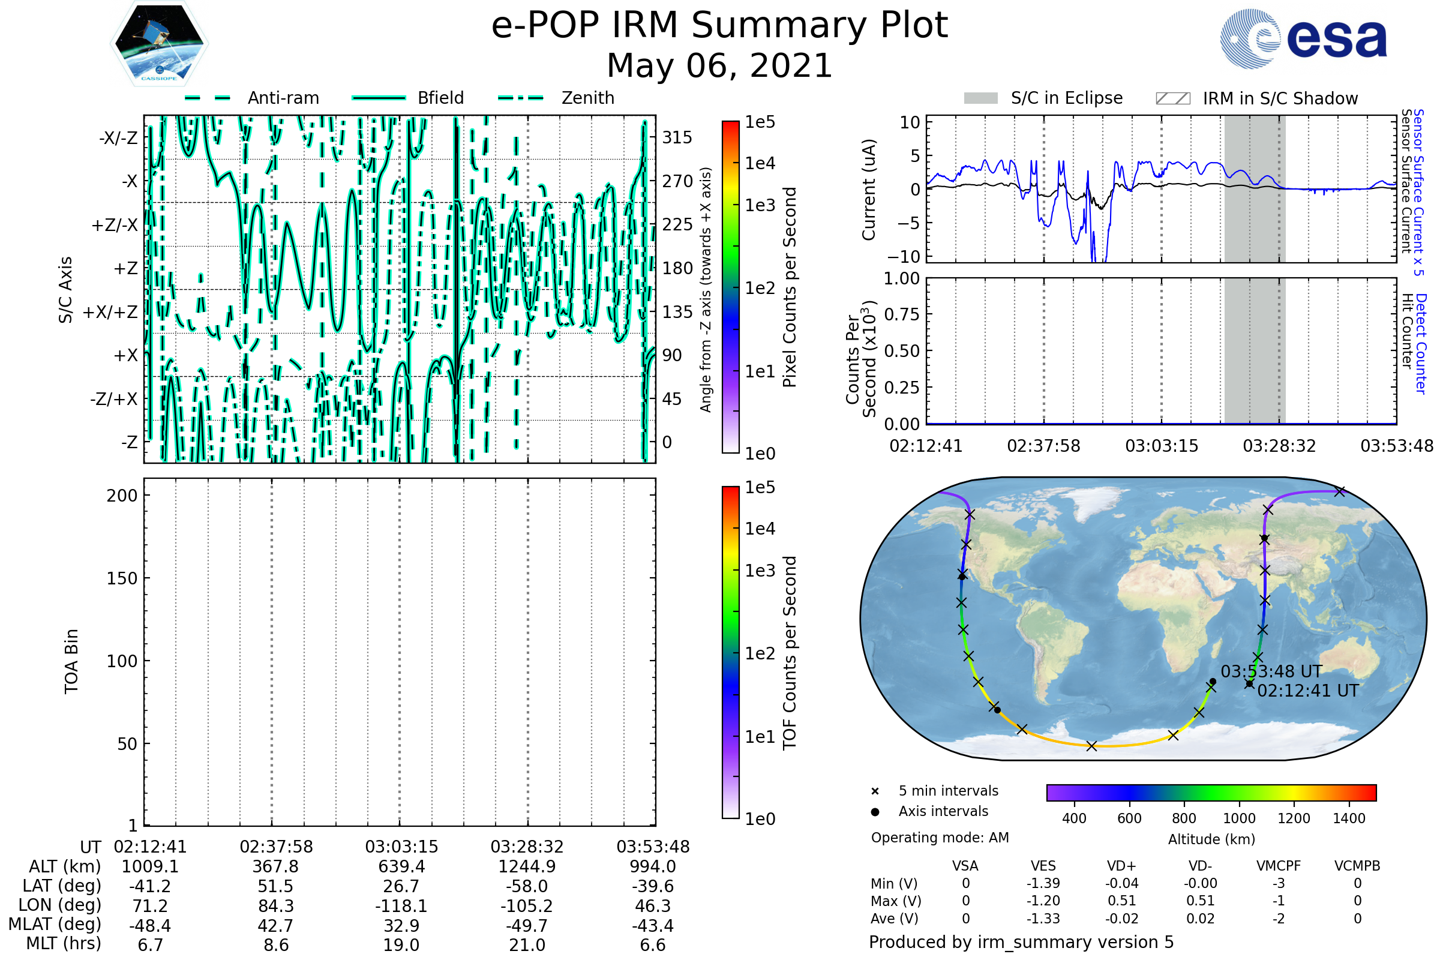This screenshot has width=1440, height=960.
Task: Click the TOF Counts per Second colorbar
Action: pos(730,652)
